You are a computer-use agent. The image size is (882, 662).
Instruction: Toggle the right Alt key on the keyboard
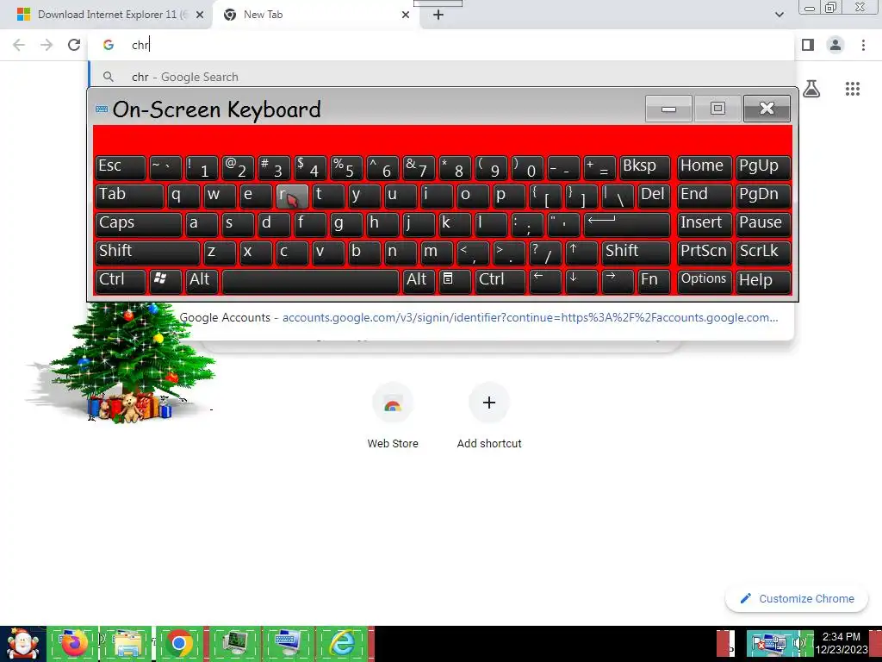point(419,282)
